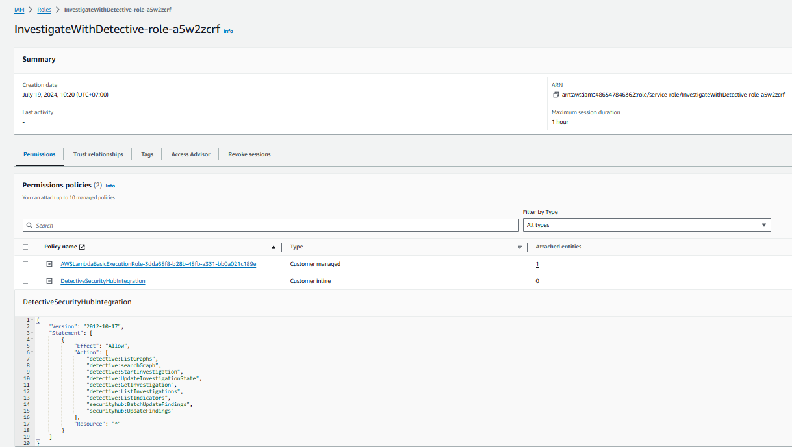Select the AWSLambdaBasicExecutionRole policy checkbox
This screenshot has height=447, width=792.
25,264
